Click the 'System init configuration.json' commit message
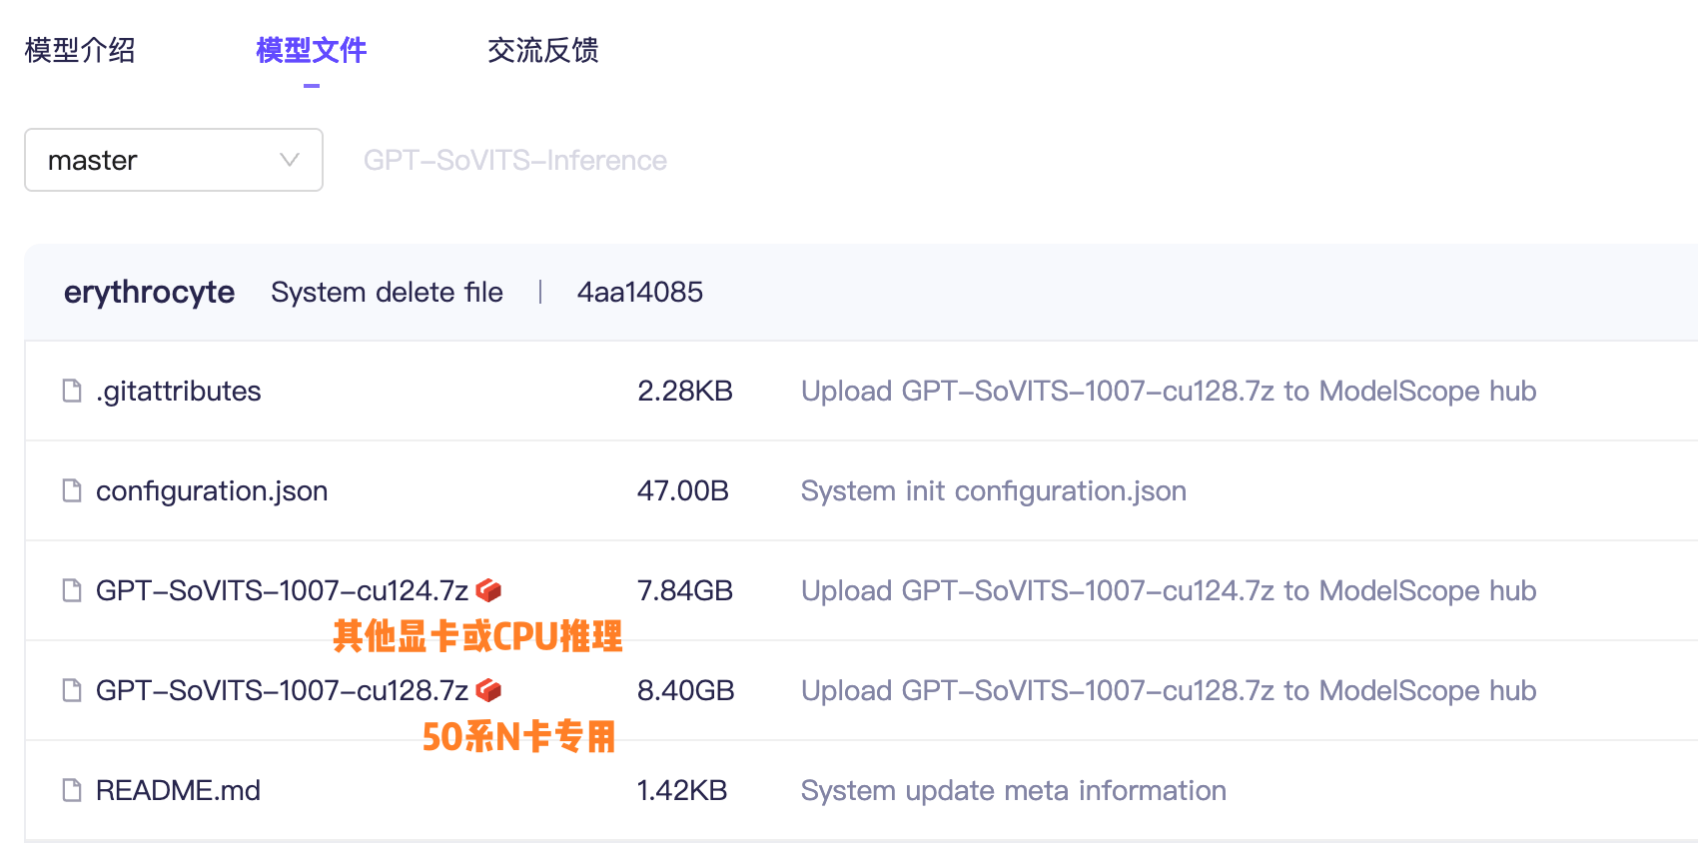Viewport: 1698px width, 865px height. pyautogui.click(x=994, y=490)
